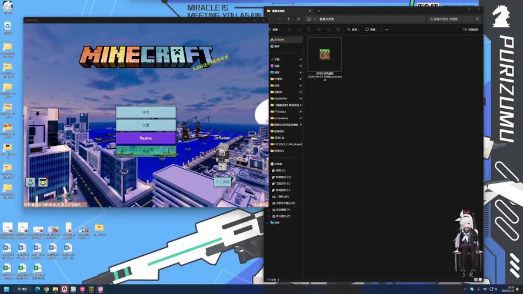Screen dimensions: 523x294
Task: Click the DrMaiami character skin in Minecraft
Action: 222,158
